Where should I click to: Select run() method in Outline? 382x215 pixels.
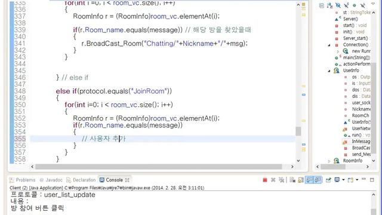pyautogui.click(x=361, y=135)
